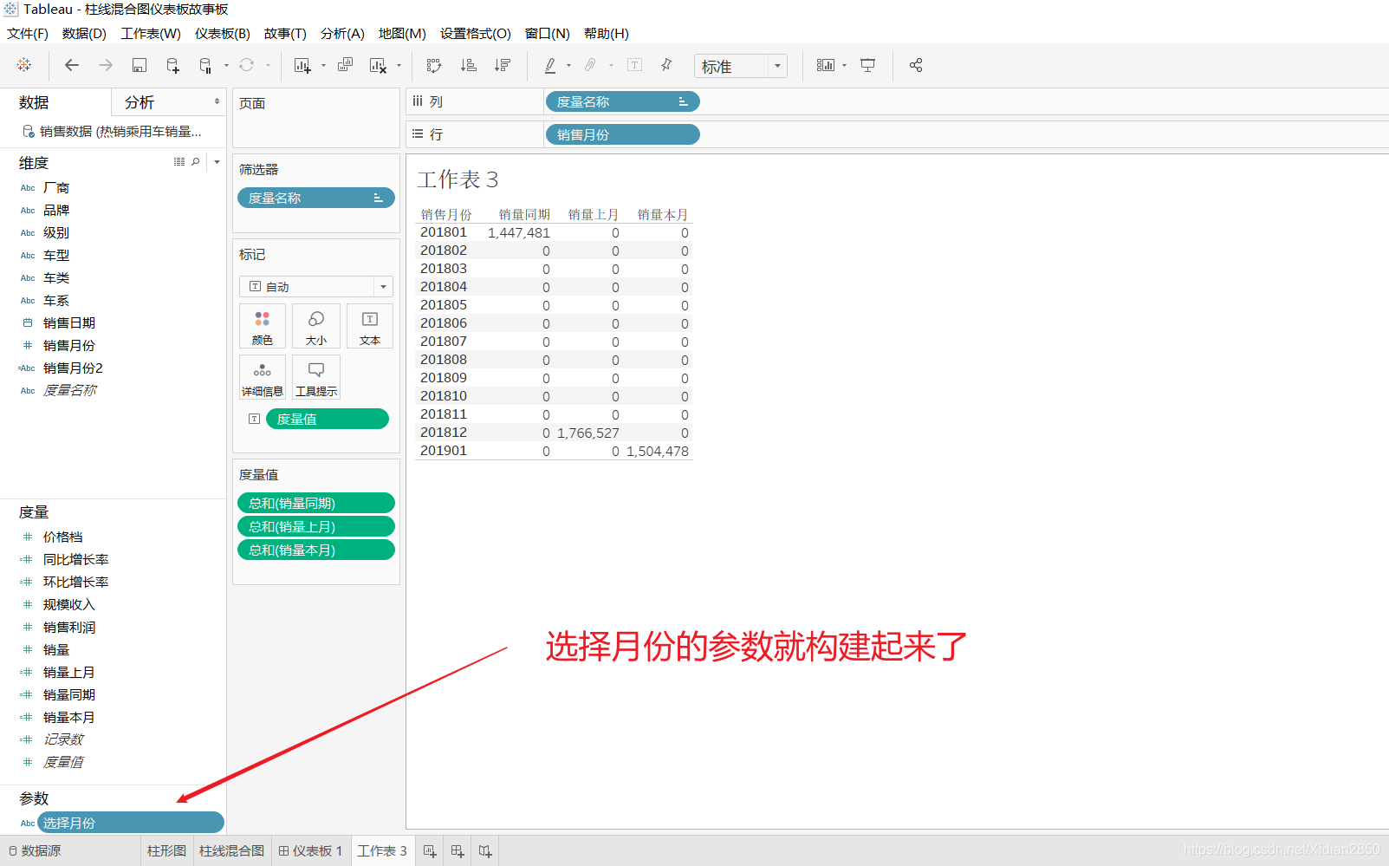
Task: Search dimensions with magnifier icon
Action: pyautogui.click(x=196, y=161)
